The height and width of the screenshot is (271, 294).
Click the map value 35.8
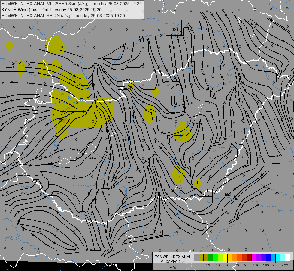point(24,193)
